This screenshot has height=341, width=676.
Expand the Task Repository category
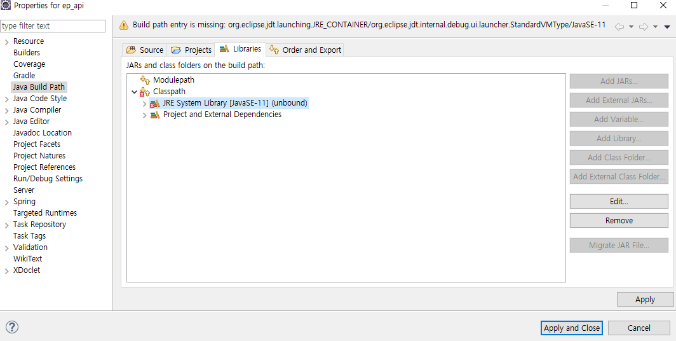[x=6, y=225]
